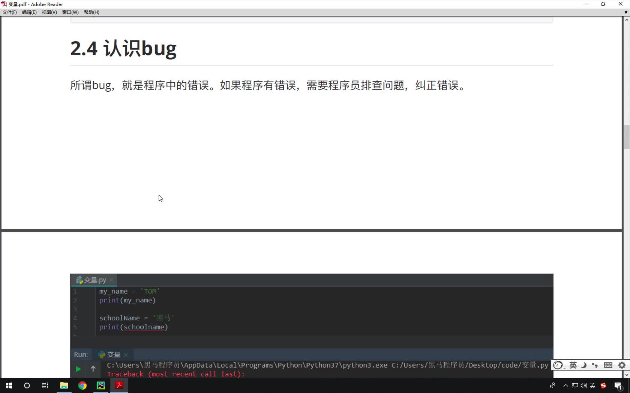Click the green Run arrow in the code picture
Screen dimensions: 630x393
click(x=78, y=369)
